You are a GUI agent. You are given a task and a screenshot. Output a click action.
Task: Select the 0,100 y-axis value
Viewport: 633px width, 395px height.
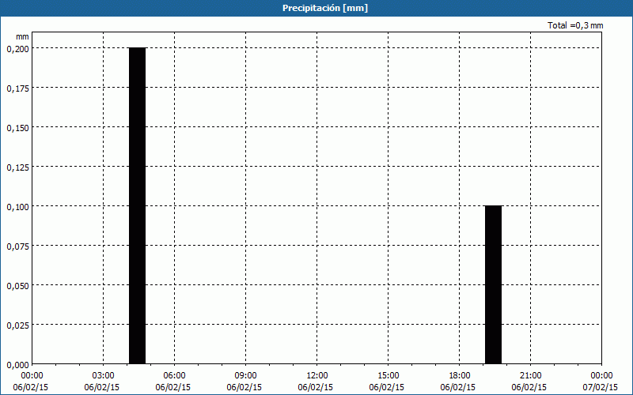tap(17, 207)
